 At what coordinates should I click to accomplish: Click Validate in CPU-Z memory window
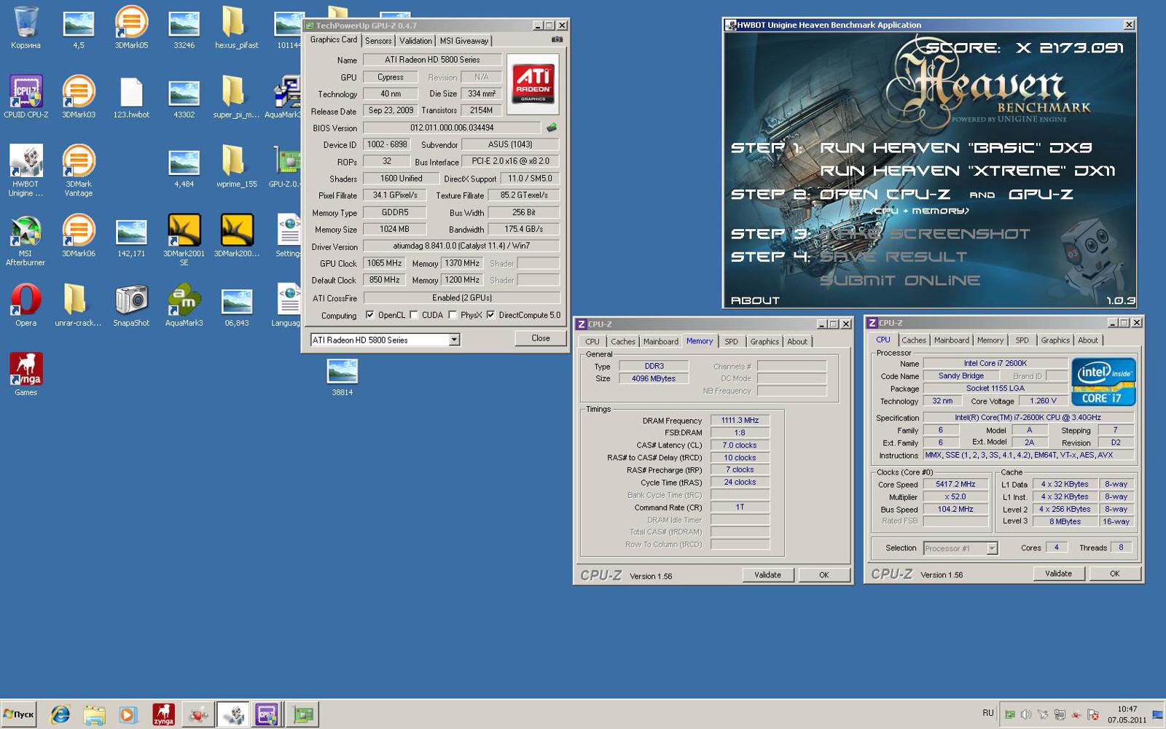tap(767, 574)
